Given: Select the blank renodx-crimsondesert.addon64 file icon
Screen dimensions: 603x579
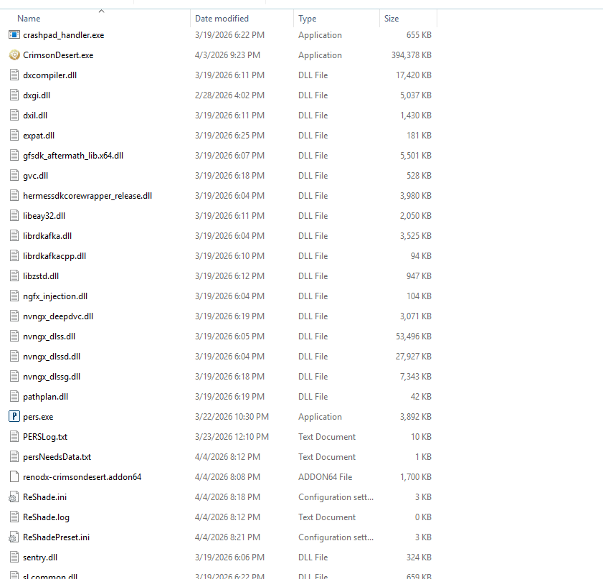Looking at the screenshot, I should coord(14,476).
